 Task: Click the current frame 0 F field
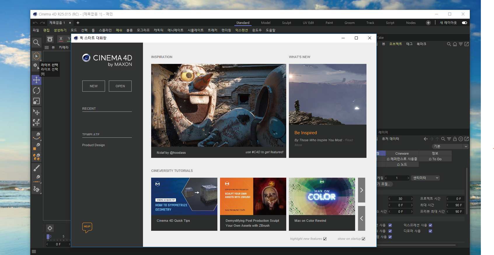58,244
